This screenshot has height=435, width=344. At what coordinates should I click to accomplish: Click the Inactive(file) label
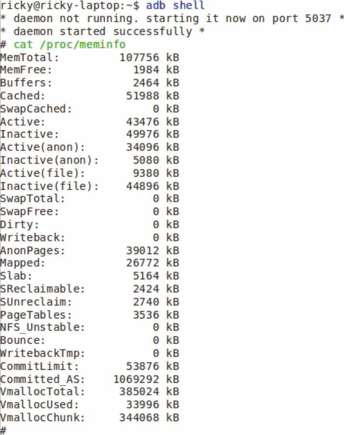[x=49, y=186]
